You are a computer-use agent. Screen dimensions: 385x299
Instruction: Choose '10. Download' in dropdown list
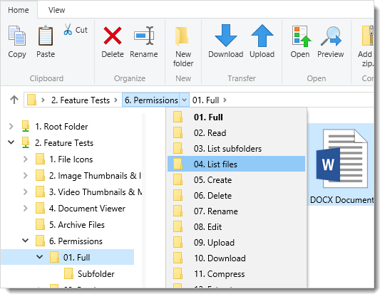point(236,258)
